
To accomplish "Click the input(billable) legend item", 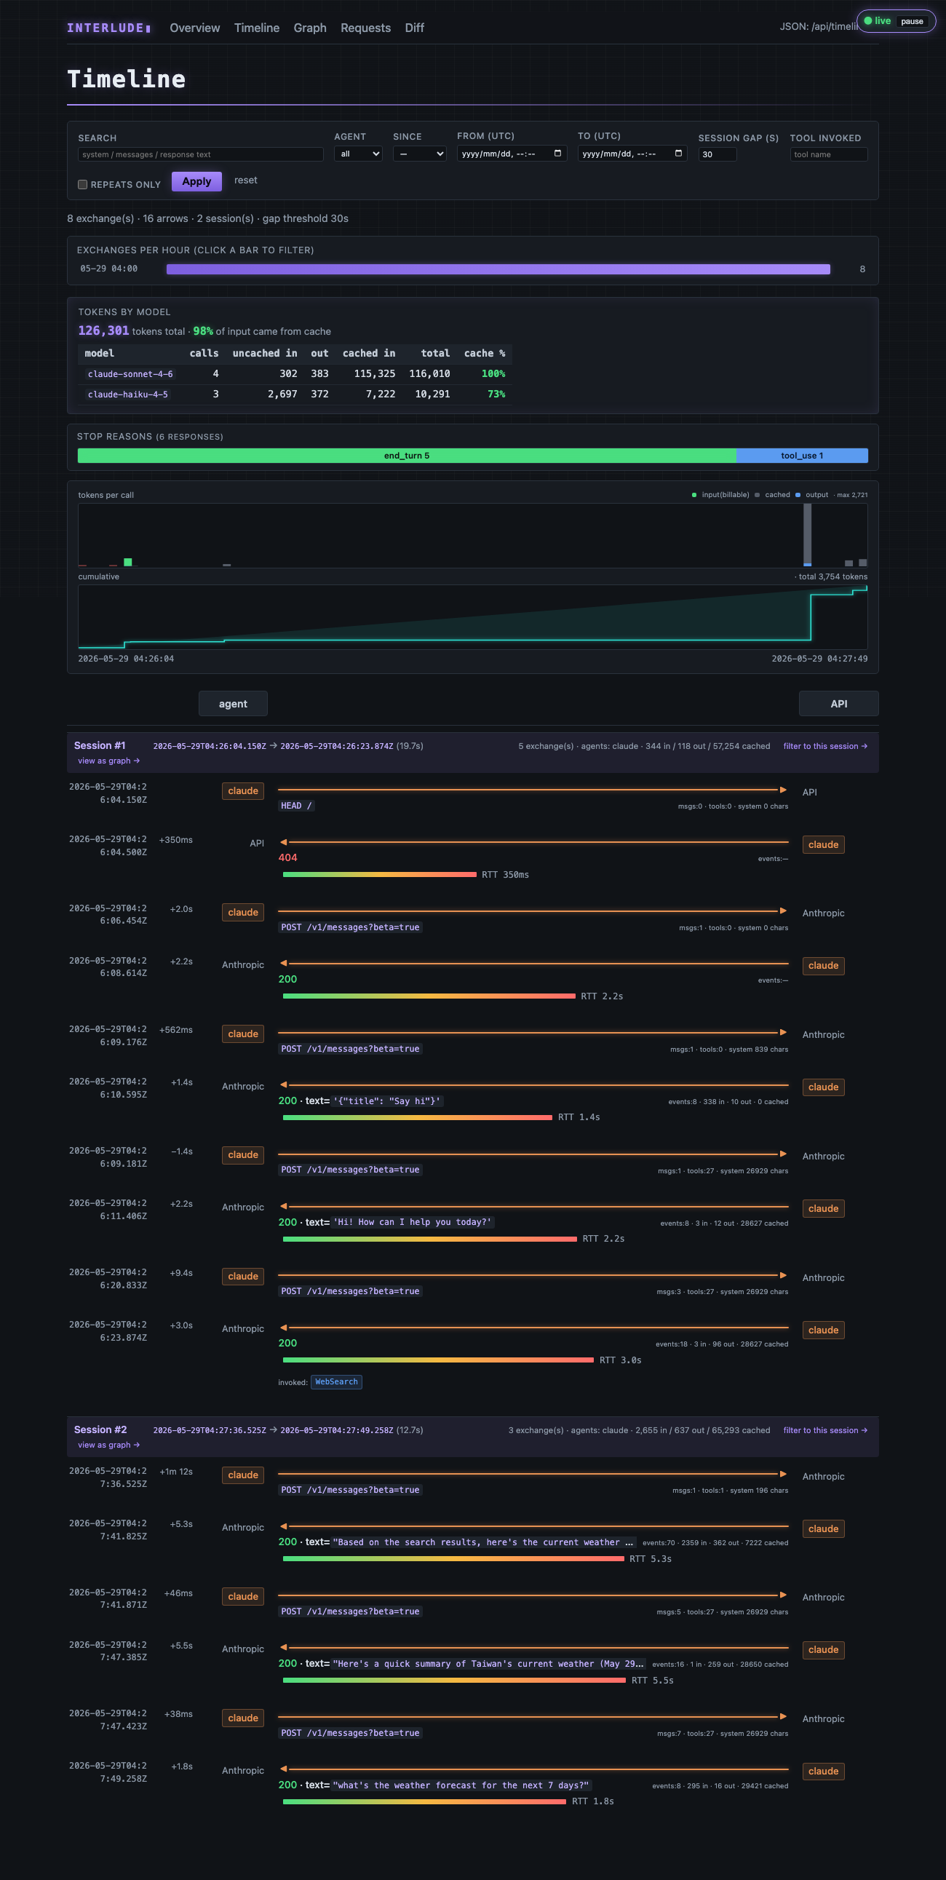I will pyautogui.click(x=720, y=495).
